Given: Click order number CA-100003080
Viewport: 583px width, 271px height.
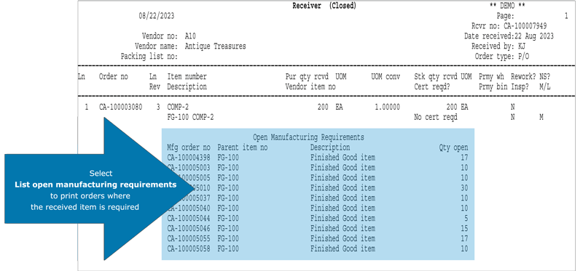Looking at the screenshot, I should [x=120, y=107].
